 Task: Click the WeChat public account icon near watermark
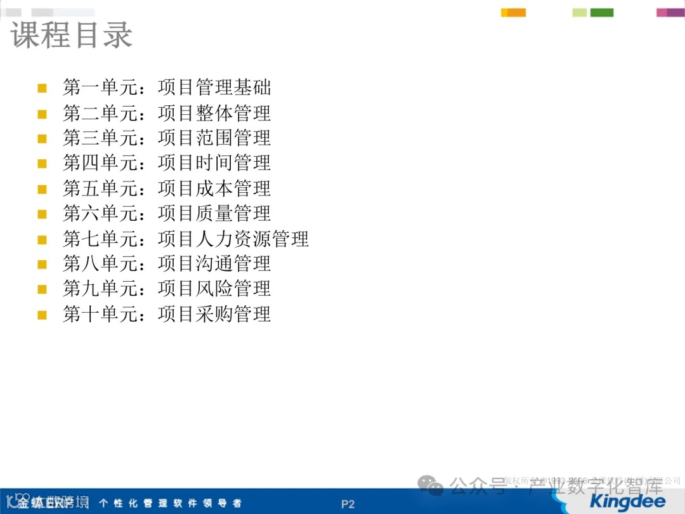pyautogui.click(x=431, y=485)
